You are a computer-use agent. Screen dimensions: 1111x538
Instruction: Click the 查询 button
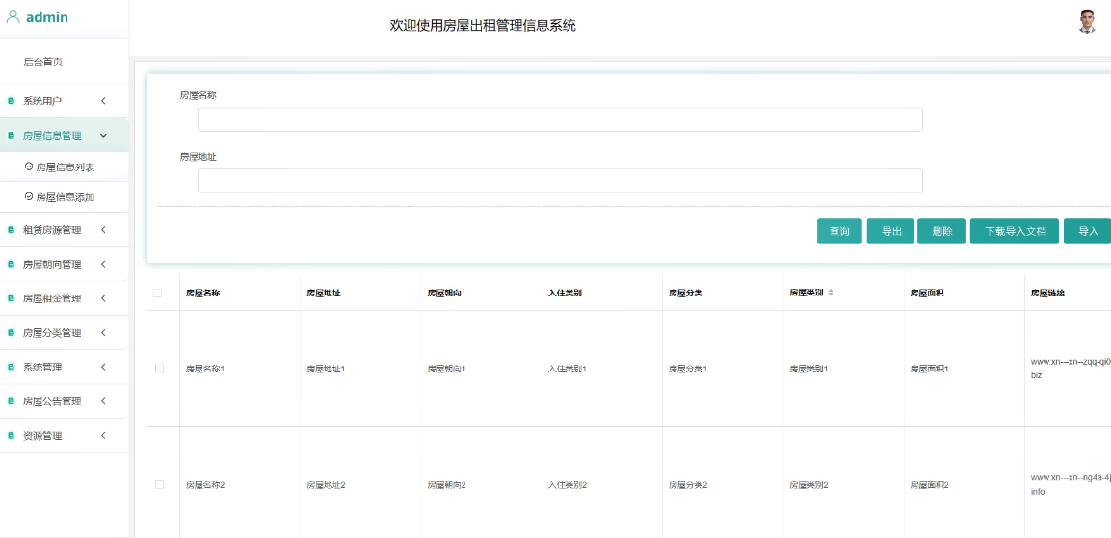[x=839, y=232]
